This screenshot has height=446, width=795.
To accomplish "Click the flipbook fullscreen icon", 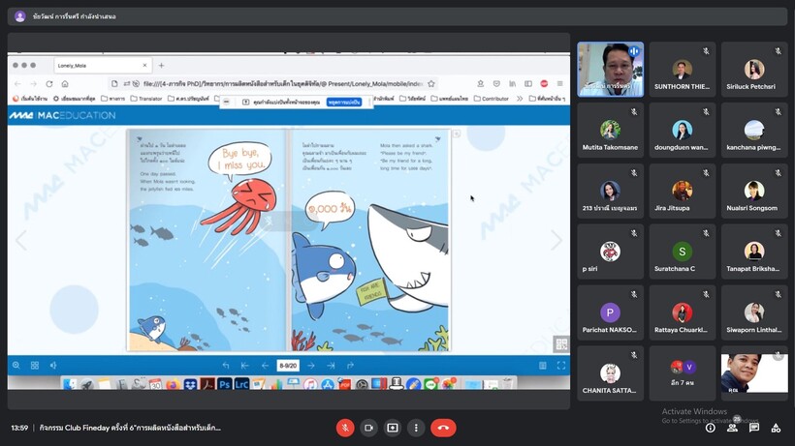I will coord(560,366).
